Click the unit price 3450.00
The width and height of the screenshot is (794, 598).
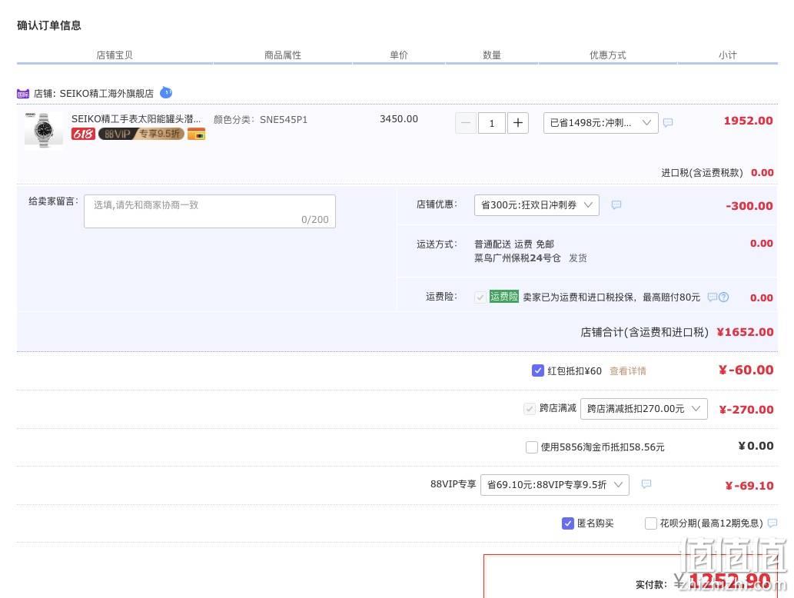pyautogui.click(x=399, y=119)
